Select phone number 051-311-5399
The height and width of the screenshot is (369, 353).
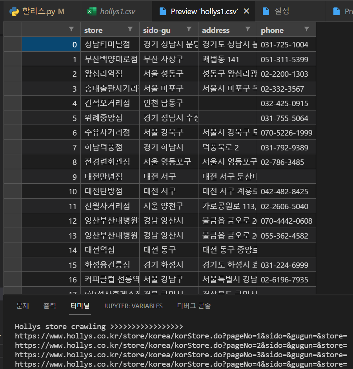[286, 59]
